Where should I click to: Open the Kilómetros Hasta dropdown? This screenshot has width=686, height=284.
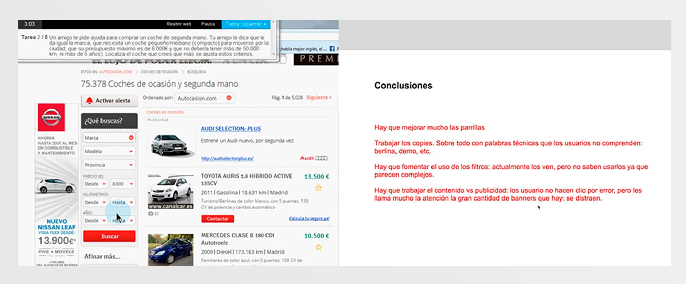(122, 202)
